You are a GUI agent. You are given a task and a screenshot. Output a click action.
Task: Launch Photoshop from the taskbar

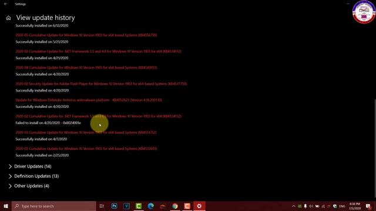tap(114, 206)
